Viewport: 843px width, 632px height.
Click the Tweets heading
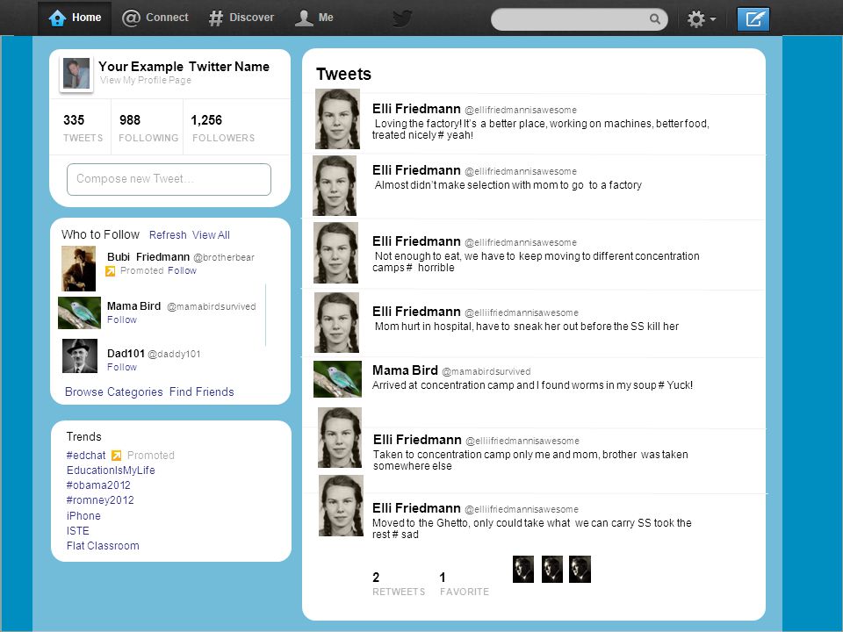click(x=343, y=74)
